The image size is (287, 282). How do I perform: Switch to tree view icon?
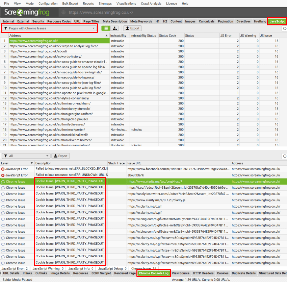tap(115, 28)
